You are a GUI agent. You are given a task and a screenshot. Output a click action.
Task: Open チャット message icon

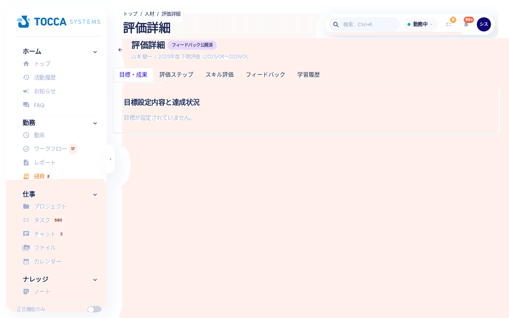pos(26,234)
